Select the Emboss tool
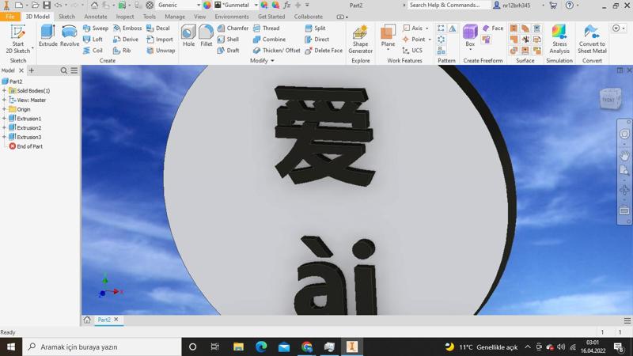This screenshot has width=633, height=356. pyautogui.click(x=127, y=28)
